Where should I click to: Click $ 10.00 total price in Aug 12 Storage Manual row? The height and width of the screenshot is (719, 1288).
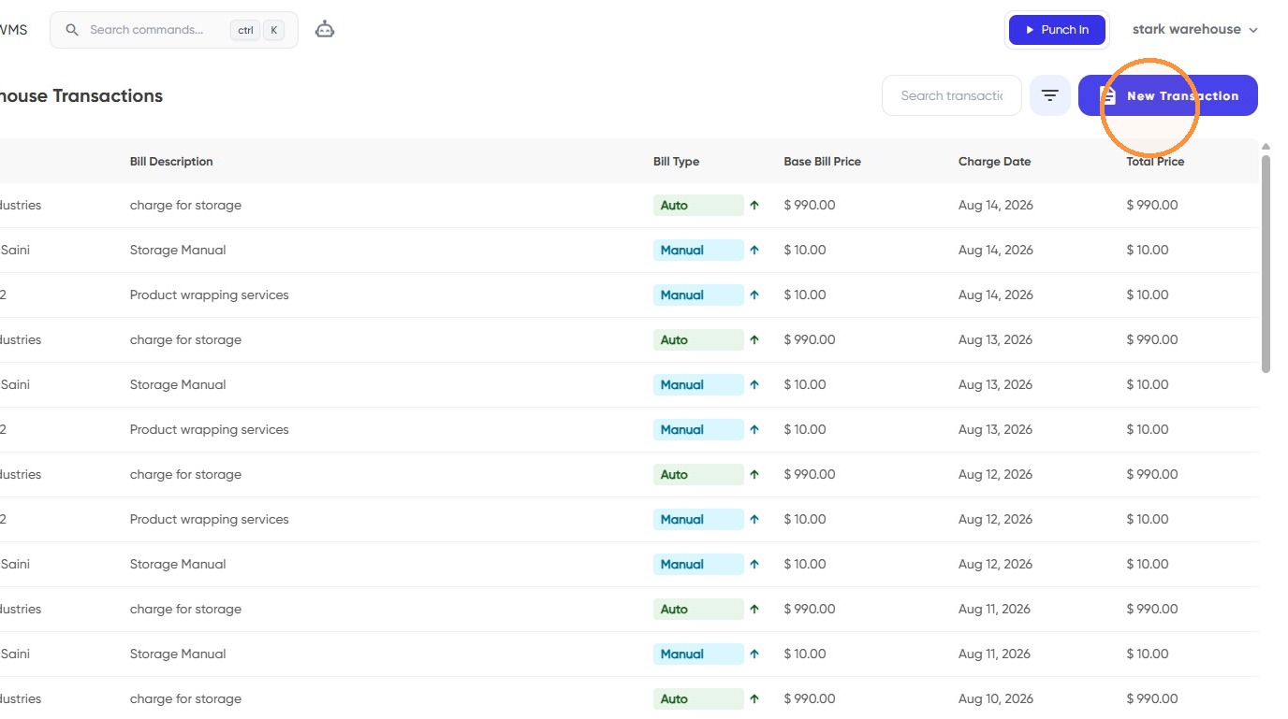click(1148, 564)
